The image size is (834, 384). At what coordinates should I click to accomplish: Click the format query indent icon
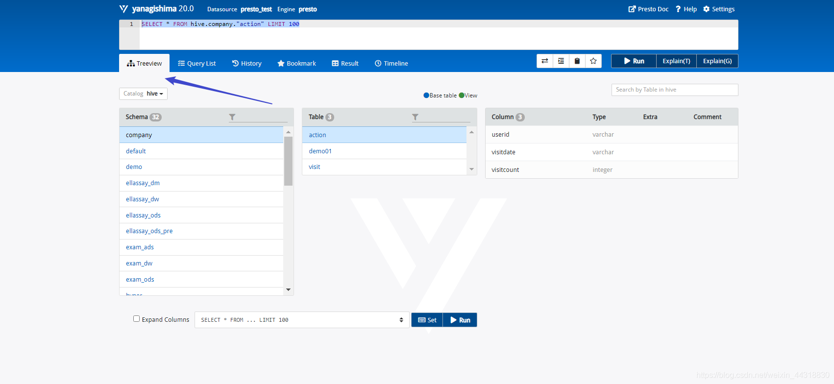pos(561,61)
